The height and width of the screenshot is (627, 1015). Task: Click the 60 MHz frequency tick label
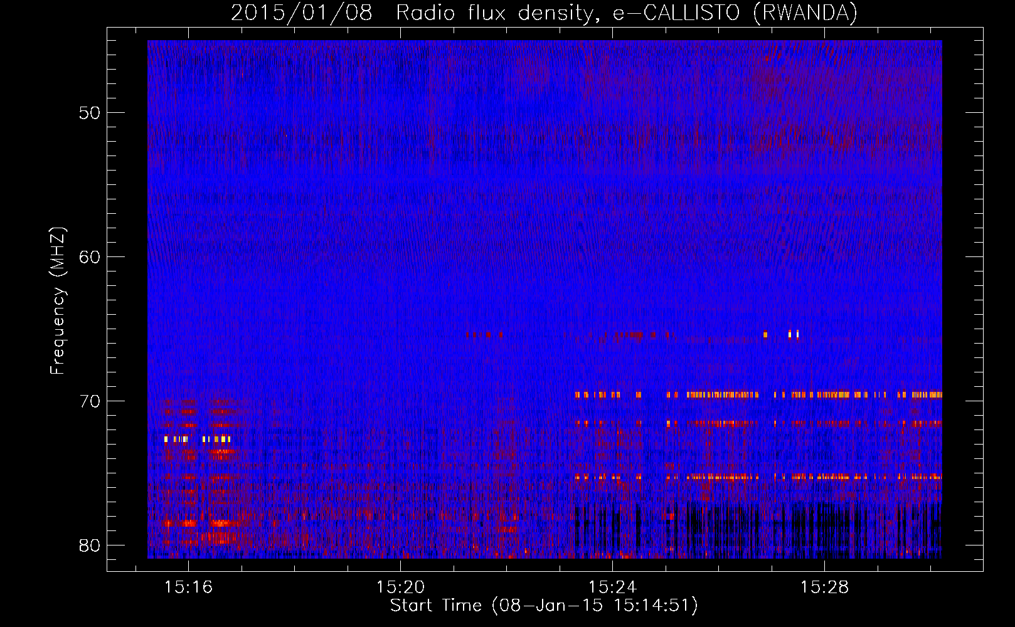tap(90, 257)
